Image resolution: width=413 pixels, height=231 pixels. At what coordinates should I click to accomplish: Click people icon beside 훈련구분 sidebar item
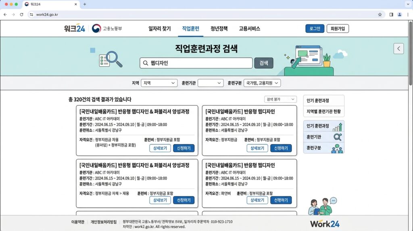point(337,149)
